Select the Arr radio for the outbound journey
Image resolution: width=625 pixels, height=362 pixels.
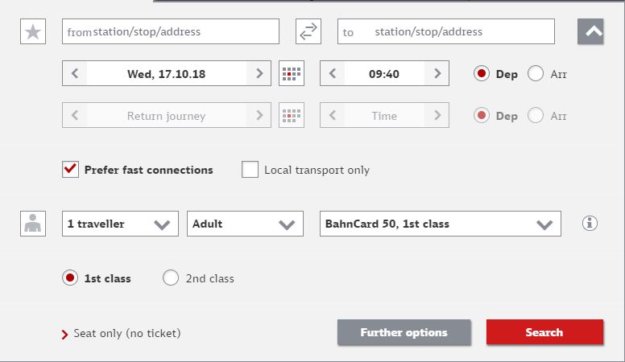pos(536,74)
